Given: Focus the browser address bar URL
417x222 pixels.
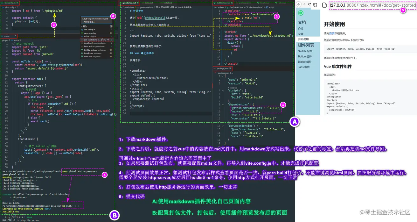Looking at the screenshot, I should pos(372,5).
